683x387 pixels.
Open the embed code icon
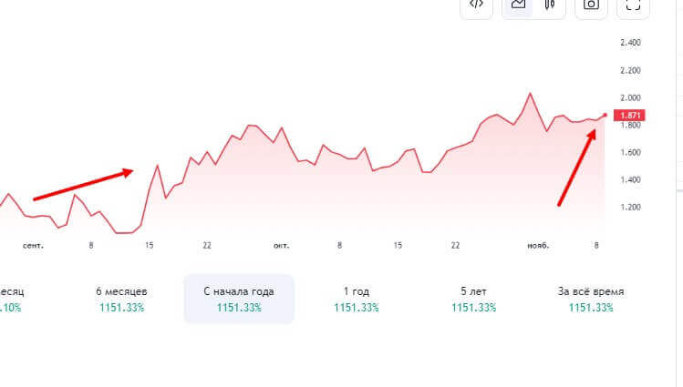point(476,5)
